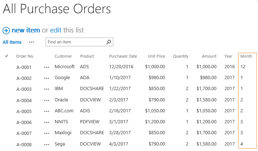The height and width of the screenshot is (151, 258).
Task: Focus the Find an item search box
Action: (76, 42)
